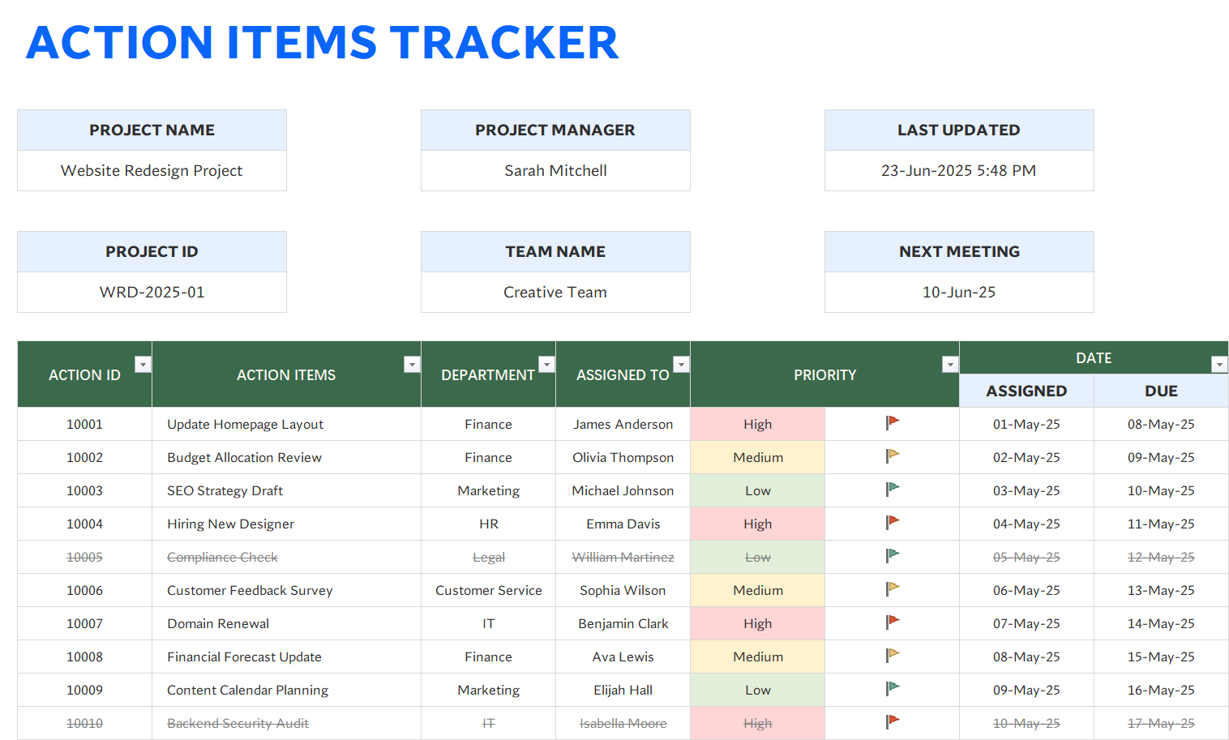Select the Website Redesign Project name field

(152, 171)
